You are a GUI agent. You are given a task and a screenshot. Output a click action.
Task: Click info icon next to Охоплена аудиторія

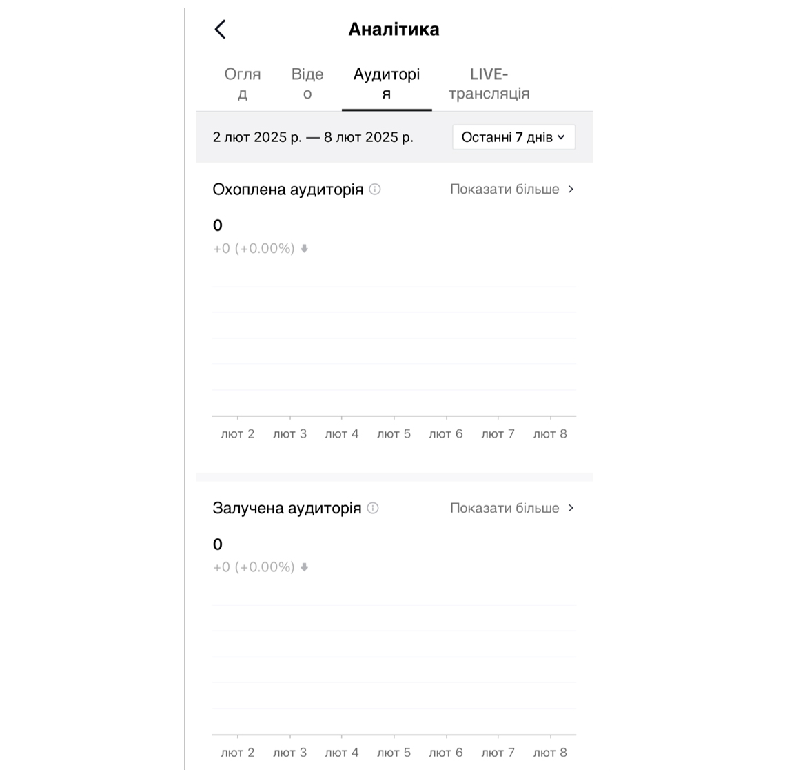click(x=375, y=190)
